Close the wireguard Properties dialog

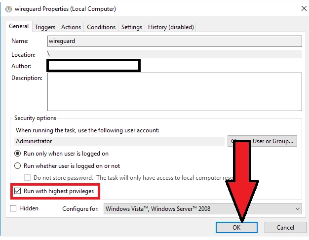click(302, 8)
